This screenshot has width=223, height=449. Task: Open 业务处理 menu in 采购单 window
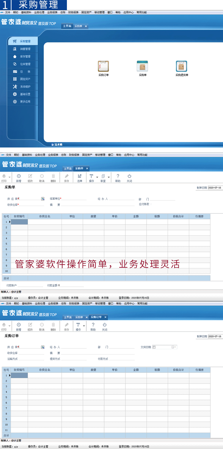click(x=40, y=155)
